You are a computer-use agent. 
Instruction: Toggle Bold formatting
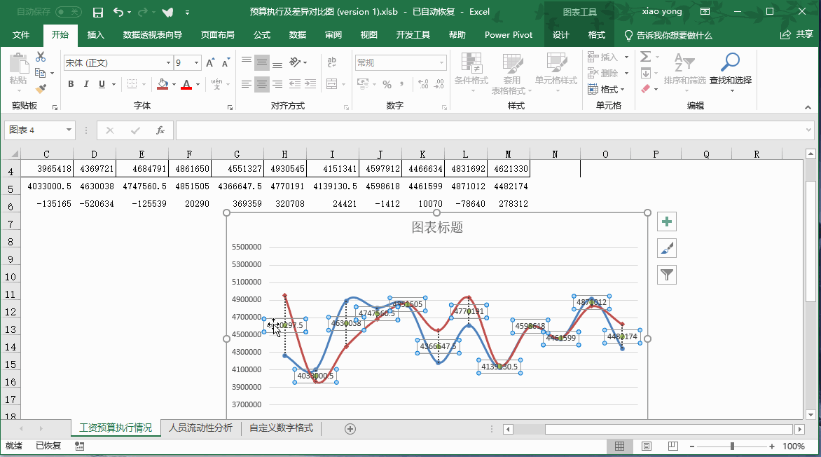point(71,84)
